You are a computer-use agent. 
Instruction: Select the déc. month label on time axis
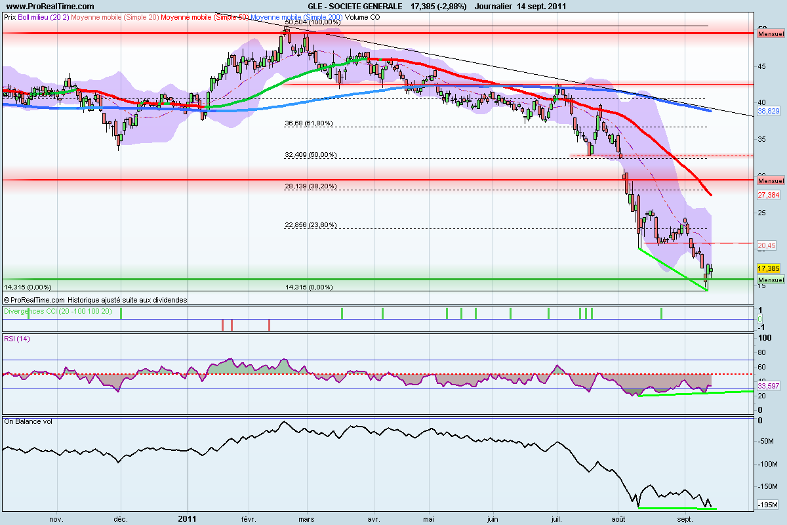(x=121, y=518)
